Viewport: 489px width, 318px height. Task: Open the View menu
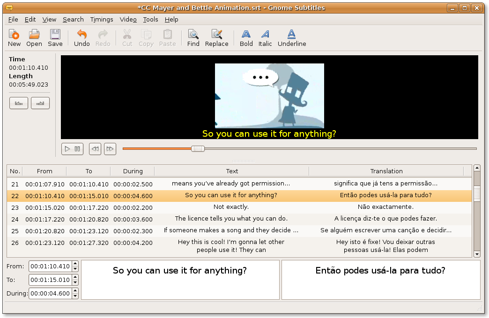click(x=49, y=19)
